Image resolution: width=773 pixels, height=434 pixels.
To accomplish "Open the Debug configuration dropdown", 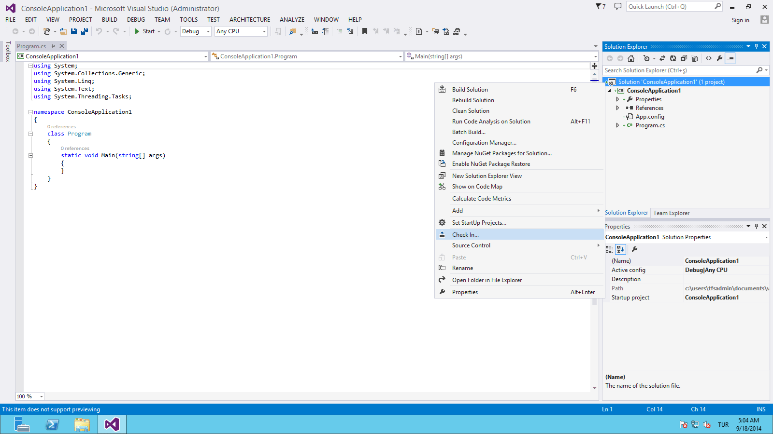I will pos(196,31).
